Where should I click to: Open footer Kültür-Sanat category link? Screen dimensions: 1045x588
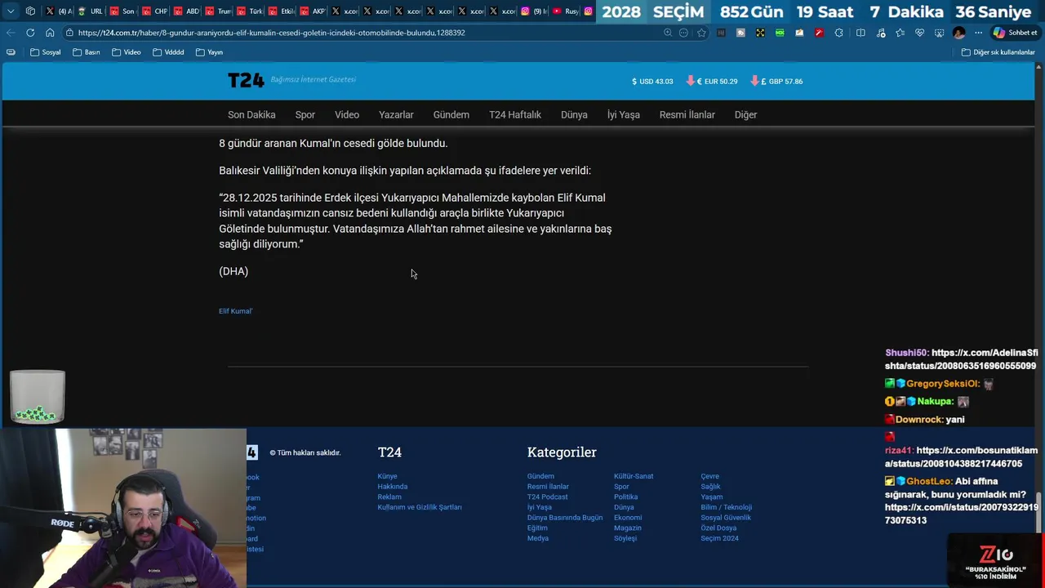click(x=634, y=476)
